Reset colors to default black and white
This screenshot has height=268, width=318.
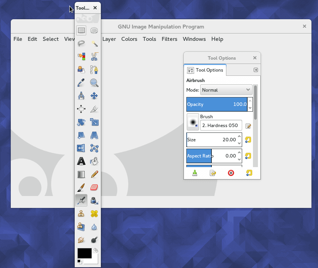80,262
